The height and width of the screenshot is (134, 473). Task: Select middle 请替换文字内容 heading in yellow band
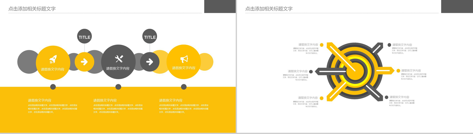click(105, 100)
